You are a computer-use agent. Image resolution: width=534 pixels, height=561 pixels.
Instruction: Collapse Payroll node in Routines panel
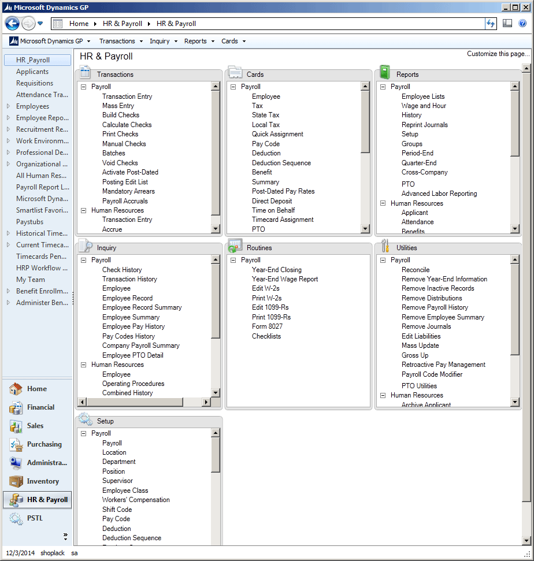[233, 261]
